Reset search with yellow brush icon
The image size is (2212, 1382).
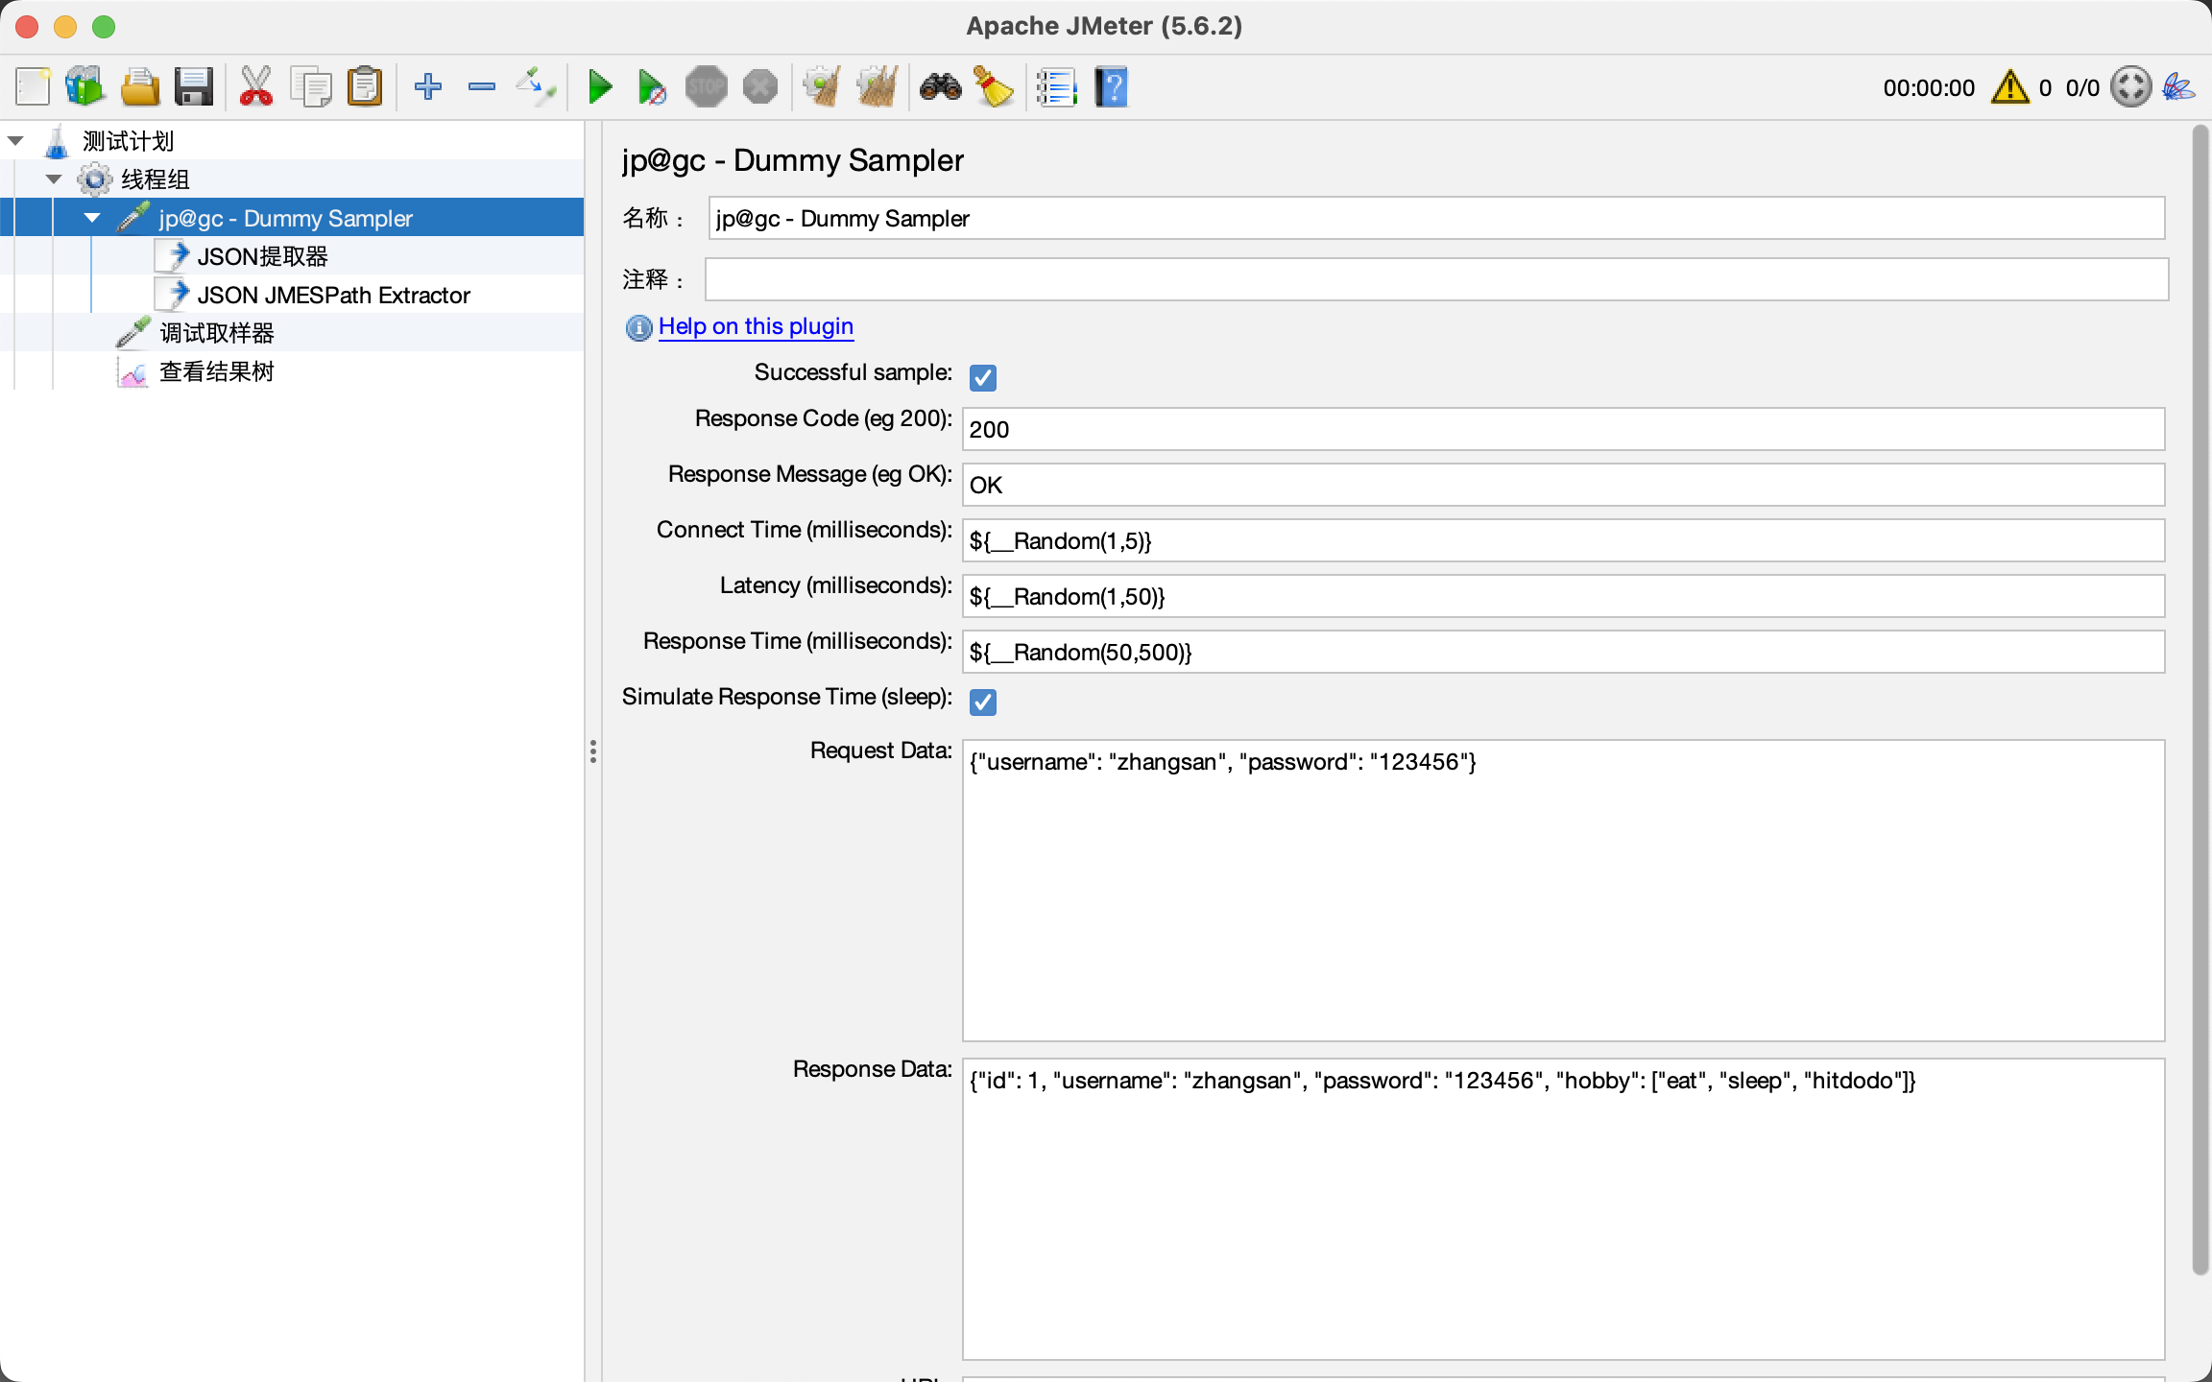tap(994, 87)
